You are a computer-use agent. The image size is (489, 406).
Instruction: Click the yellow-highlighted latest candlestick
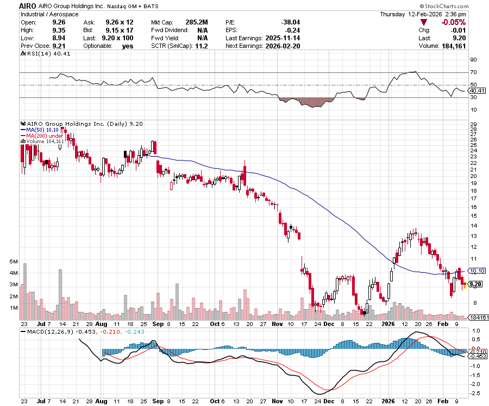click(x=465, y=285)
